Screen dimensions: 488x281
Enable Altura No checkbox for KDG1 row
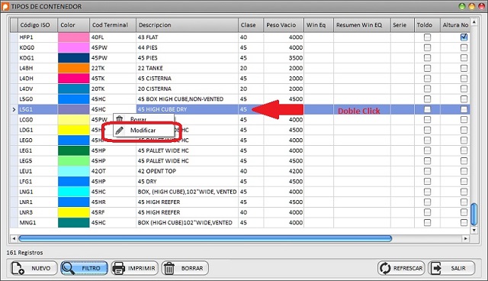464,57
